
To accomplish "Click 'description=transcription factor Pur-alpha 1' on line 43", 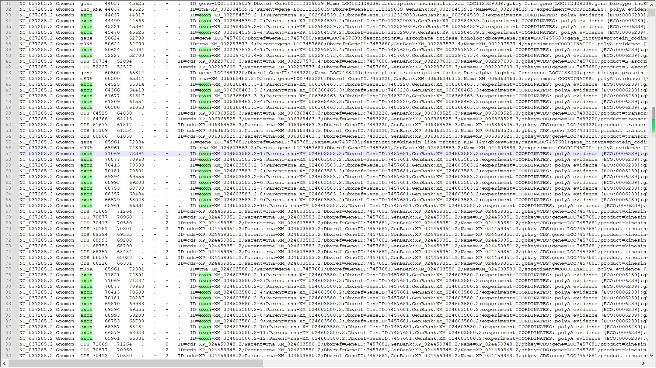I will (x=432, y=73).
